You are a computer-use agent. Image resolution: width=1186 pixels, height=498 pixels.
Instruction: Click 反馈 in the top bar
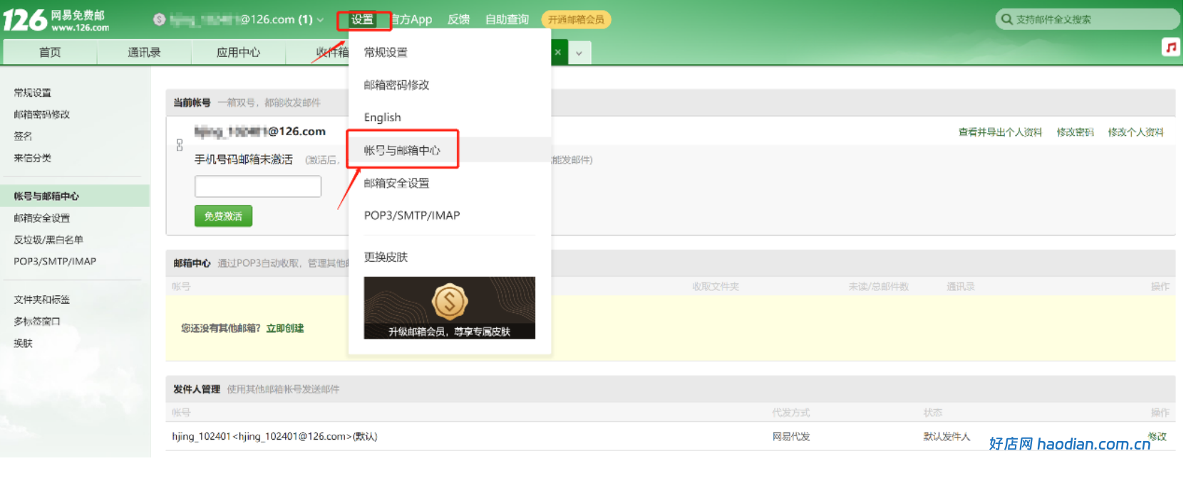(x=458, y=19)
